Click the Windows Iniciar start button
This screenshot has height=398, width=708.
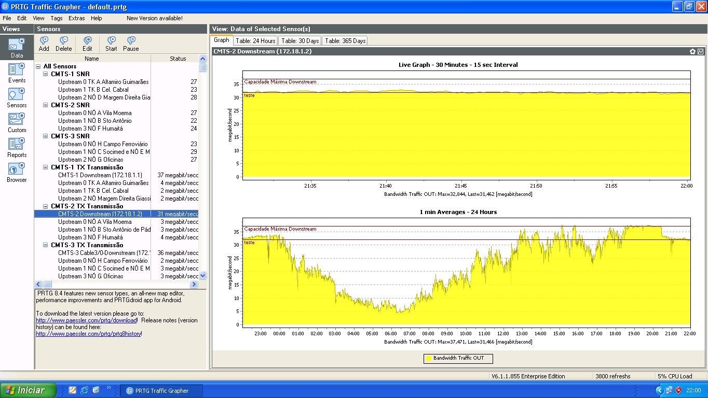point(28,390)
